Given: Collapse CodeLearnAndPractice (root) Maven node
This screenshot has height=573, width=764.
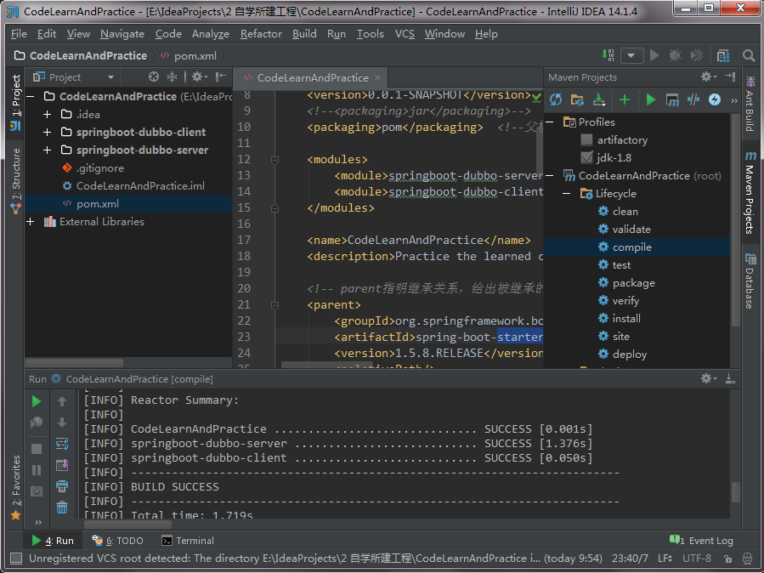Looking at the screenshot, I should click(550, 175).
